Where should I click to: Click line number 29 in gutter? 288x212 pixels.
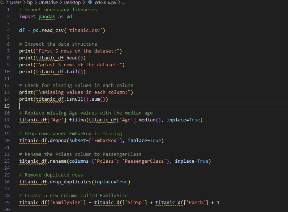(7, 203)
